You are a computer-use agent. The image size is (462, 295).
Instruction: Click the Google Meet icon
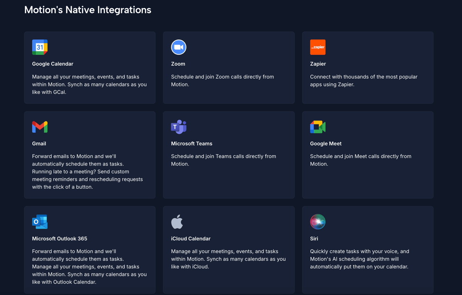[318, 127]
